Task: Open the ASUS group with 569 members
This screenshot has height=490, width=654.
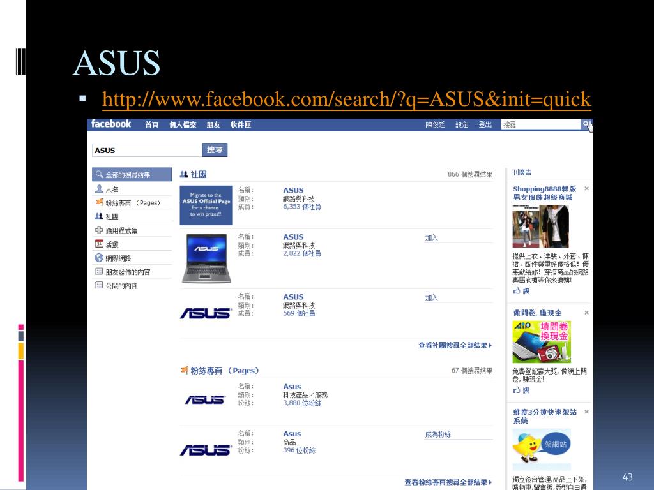Action: 293,297
